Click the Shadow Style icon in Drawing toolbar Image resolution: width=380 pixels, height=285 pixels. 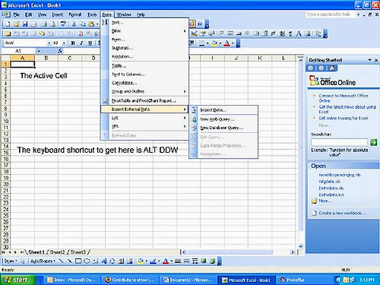point(204,261)
